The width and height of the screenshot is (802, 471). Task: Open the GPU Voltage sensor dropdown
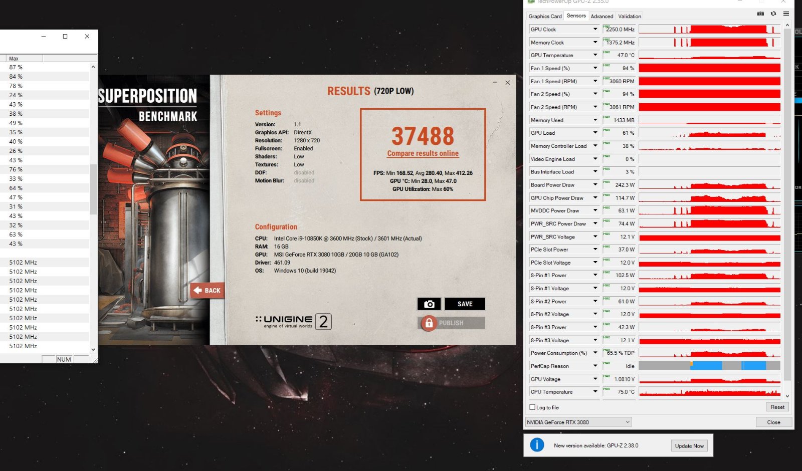pyautogui.click(x=595, y=379)
